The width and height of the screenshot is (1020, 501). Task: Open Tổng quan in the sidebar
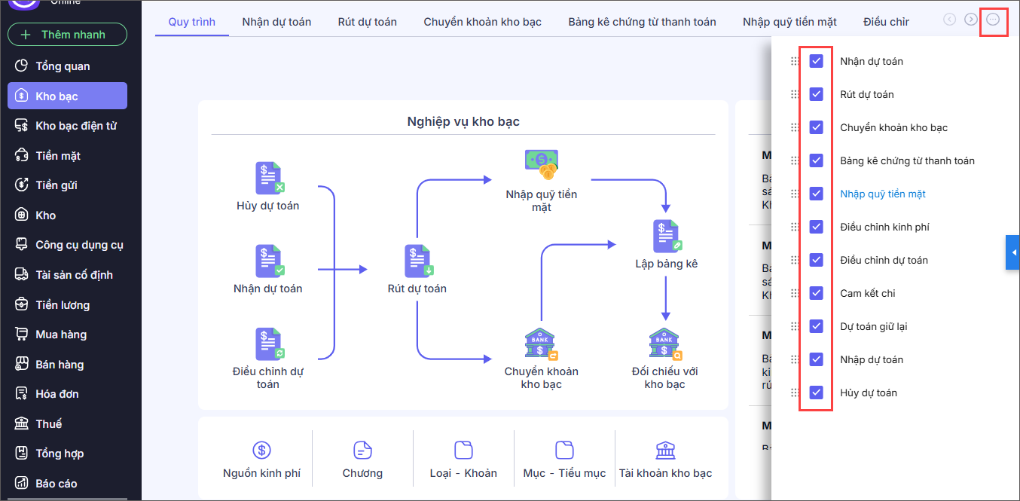[x=67, y=66]
